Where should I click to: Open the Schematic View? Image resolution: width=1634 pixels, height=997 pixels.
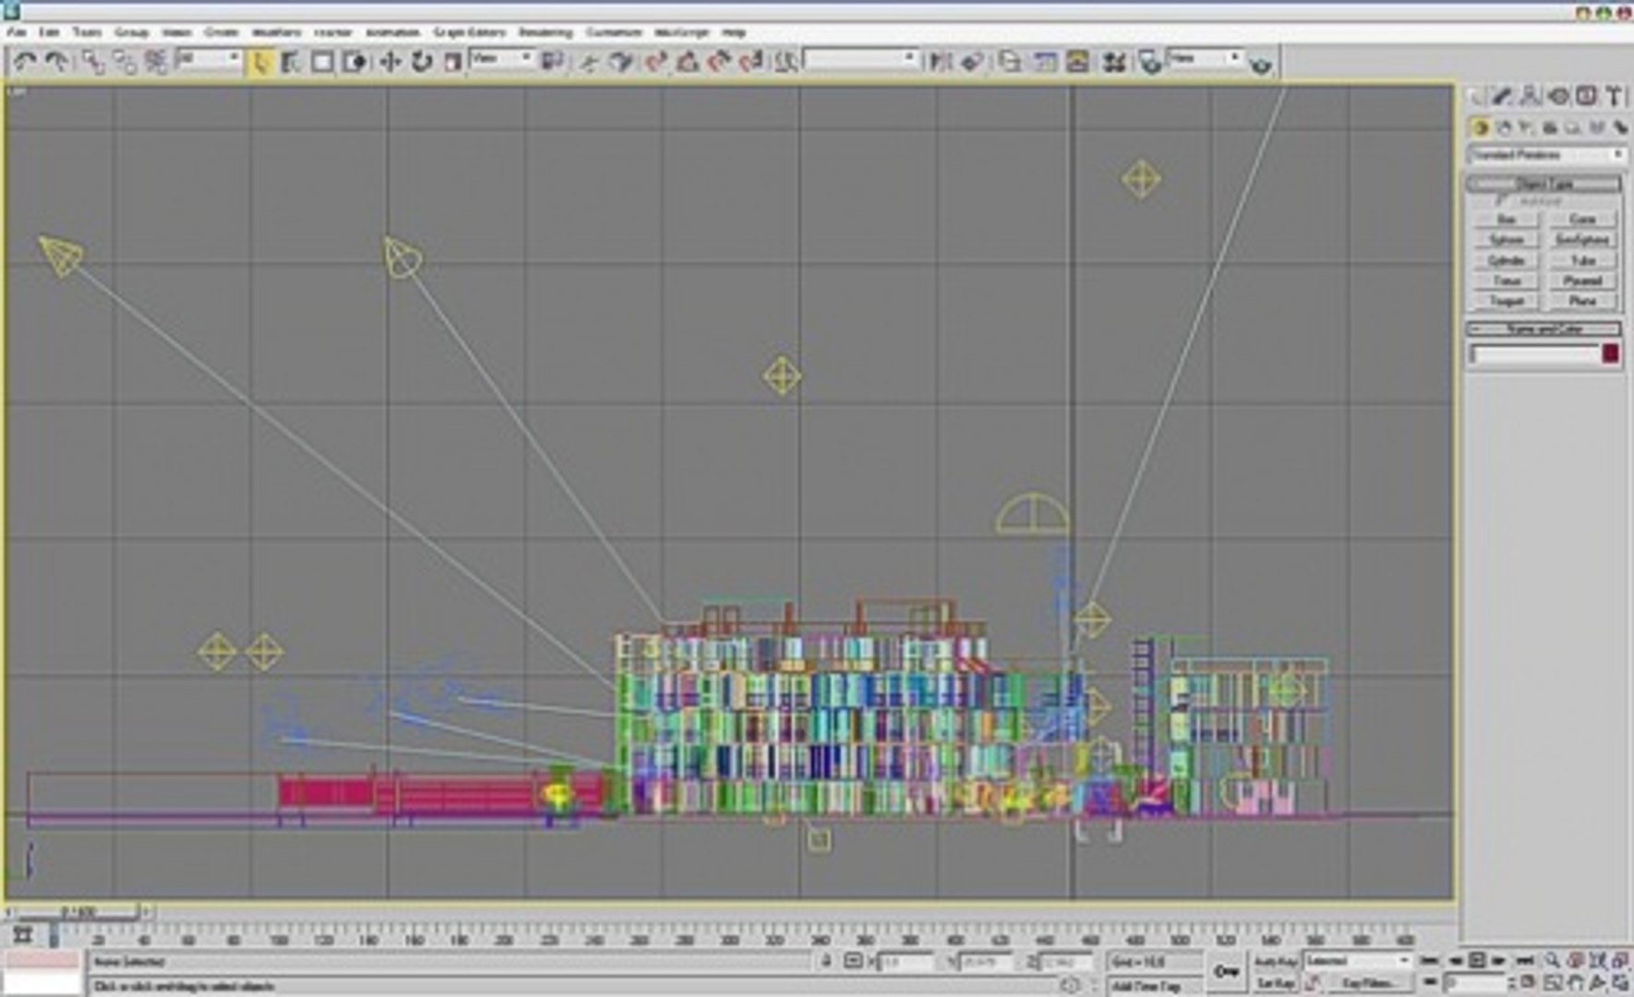1077,62
